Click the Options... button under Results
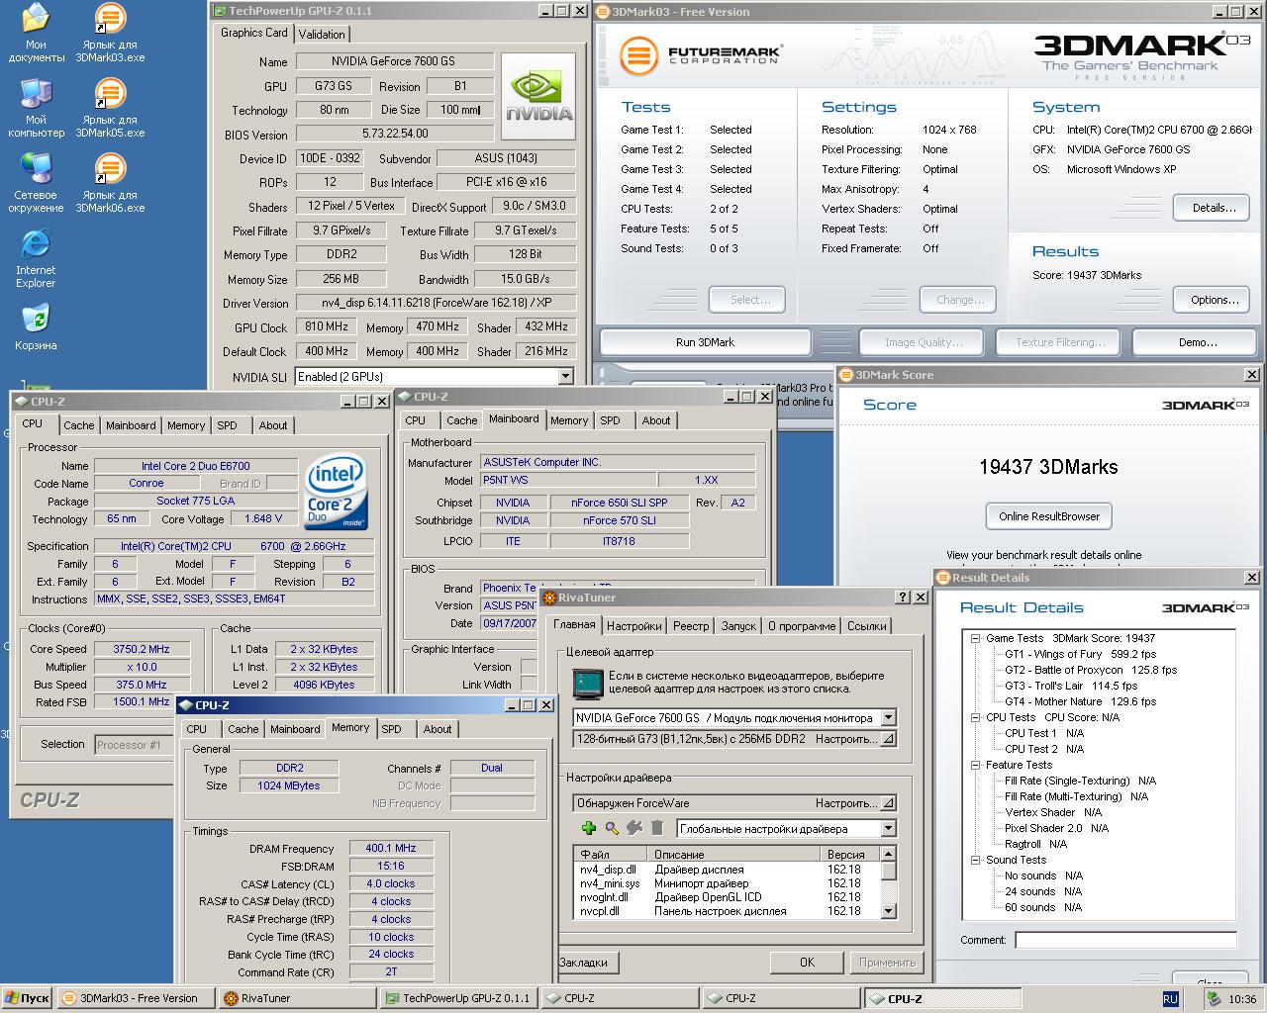 [1214, 300]
